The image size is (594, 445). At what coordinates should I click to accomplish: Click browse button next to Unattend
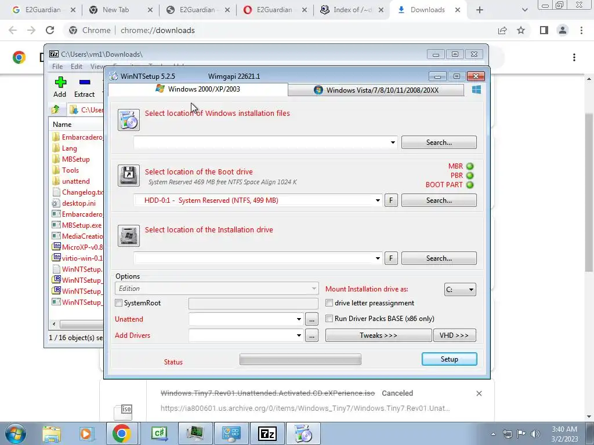312,319
